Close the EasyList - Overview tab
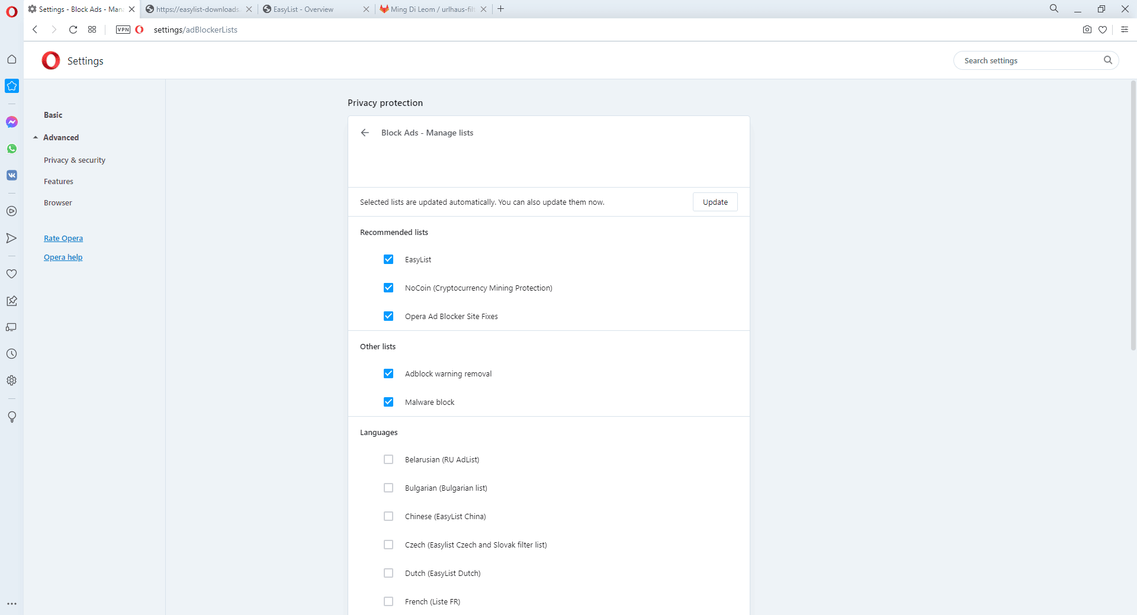The height and width of the screenshot is (615, 1137). point(366,9)
